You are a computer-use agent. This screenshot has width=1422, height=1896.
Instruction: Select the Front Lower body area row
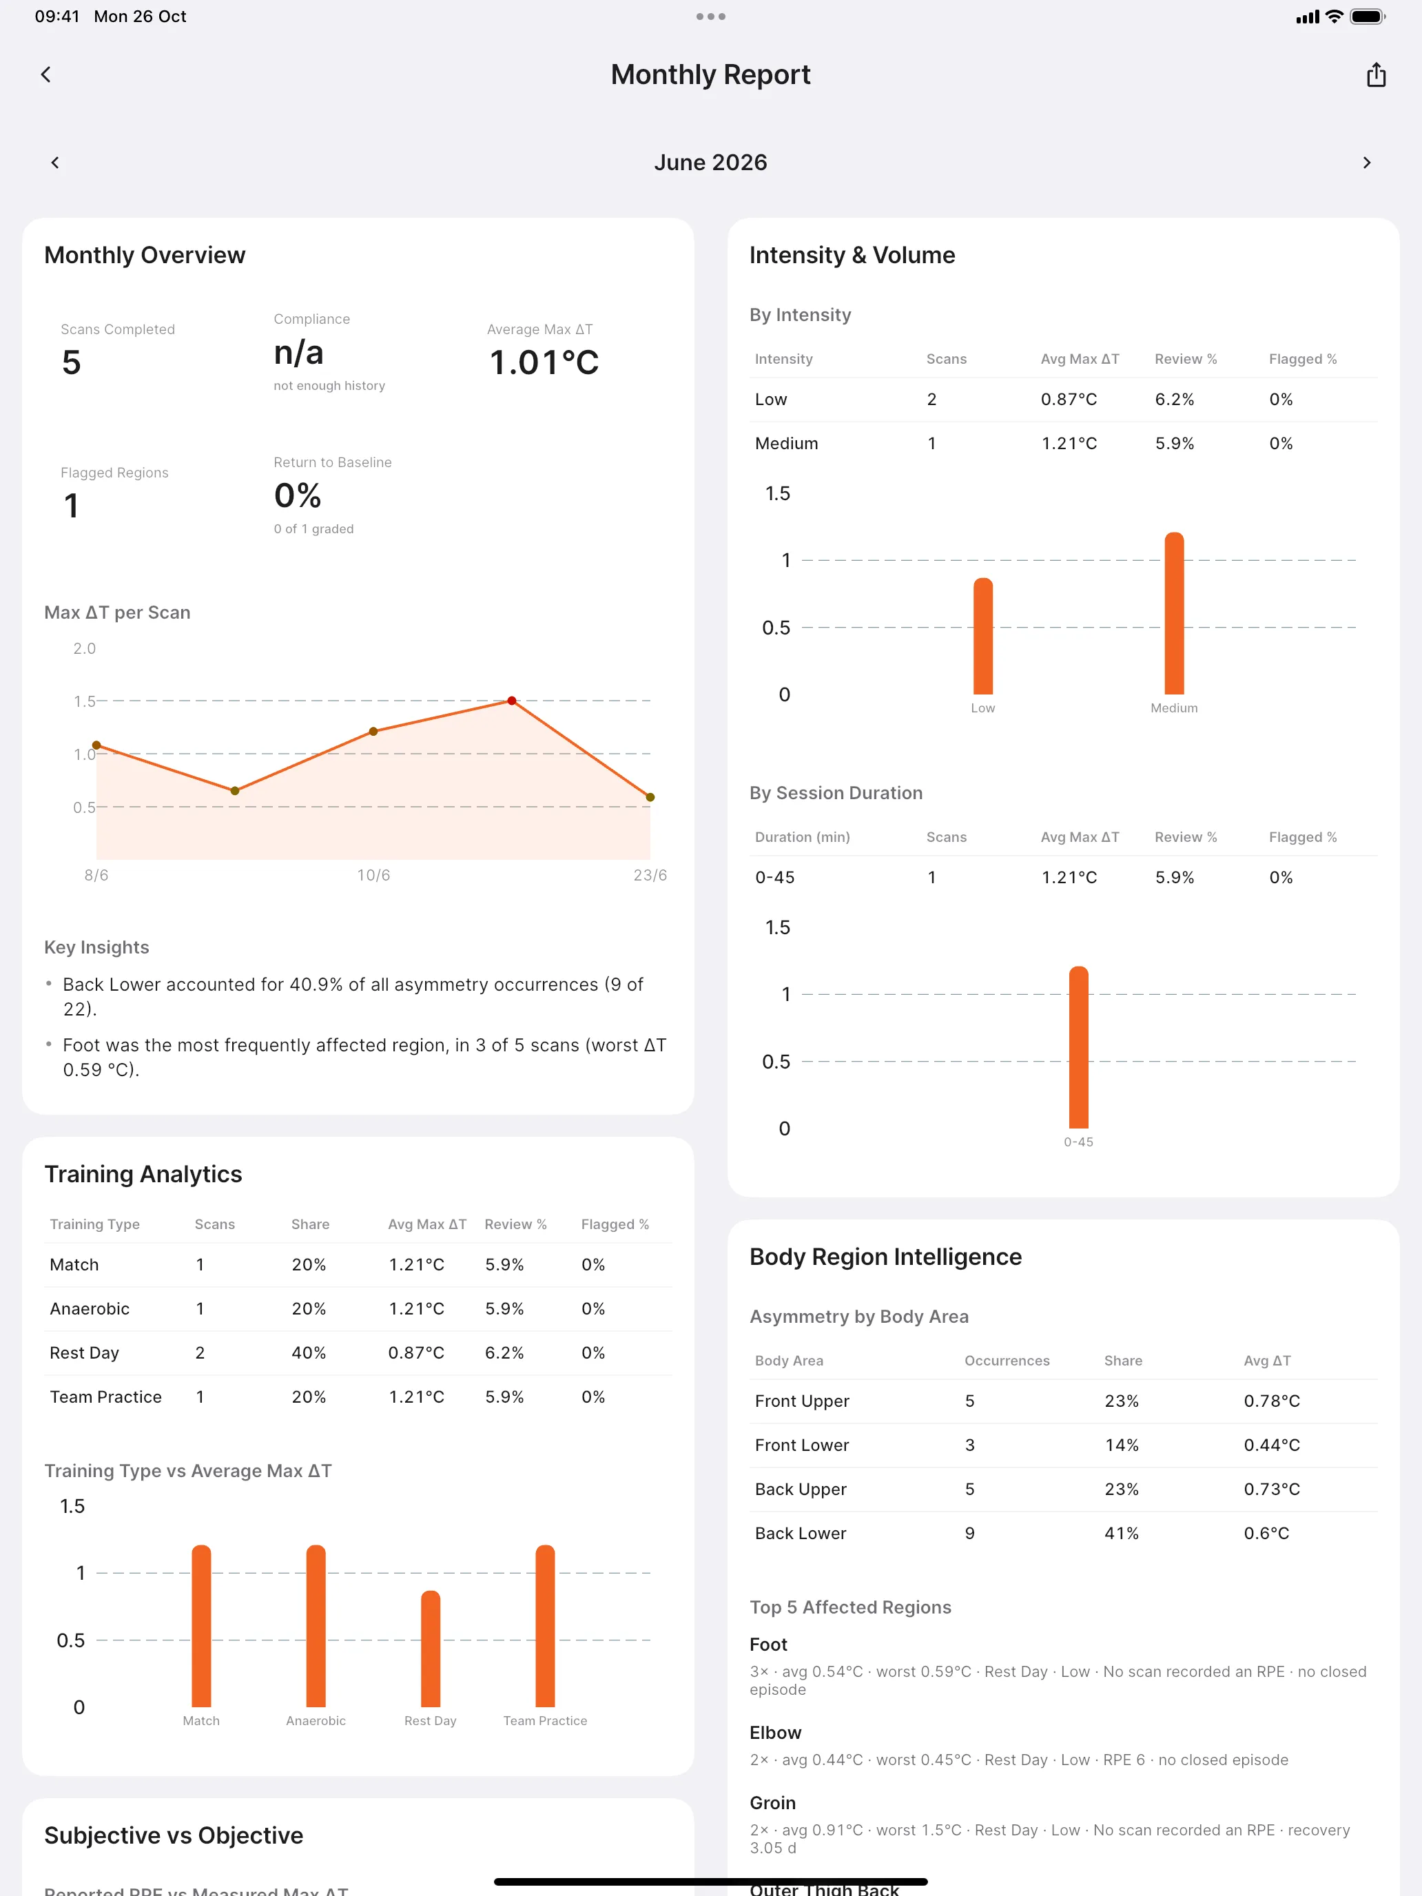(x=1064, y=1445)
